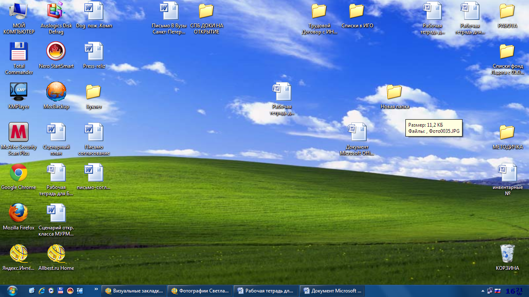The height and width of the screenshot is (297, 529).
Task: Select the KMPlayer desktop icon
Action: 19,95
